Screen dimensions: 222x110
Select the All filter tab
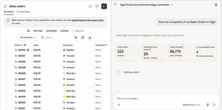[x=28, y=31]
